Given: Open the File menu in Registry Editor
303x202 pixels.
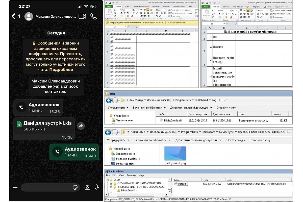Looking at the screenshot, I should [x=108, y=175].
